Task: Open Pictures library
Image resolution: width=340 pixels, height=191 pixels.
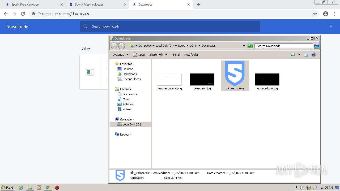Action: [x=128, y=104]
